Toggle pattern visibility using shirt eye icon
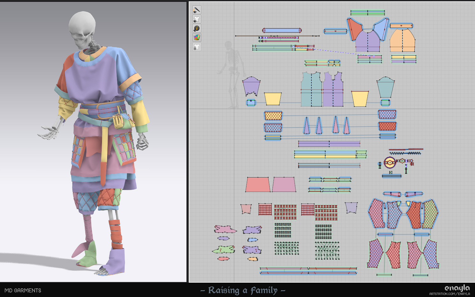This screenshot has width=475, height=297. coord(197,19)
